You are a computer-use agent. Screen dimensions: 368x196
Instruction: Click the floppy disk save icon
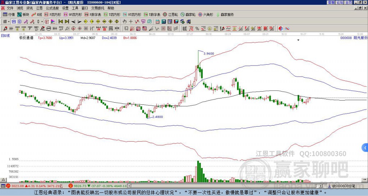click(x=176, y=22)
